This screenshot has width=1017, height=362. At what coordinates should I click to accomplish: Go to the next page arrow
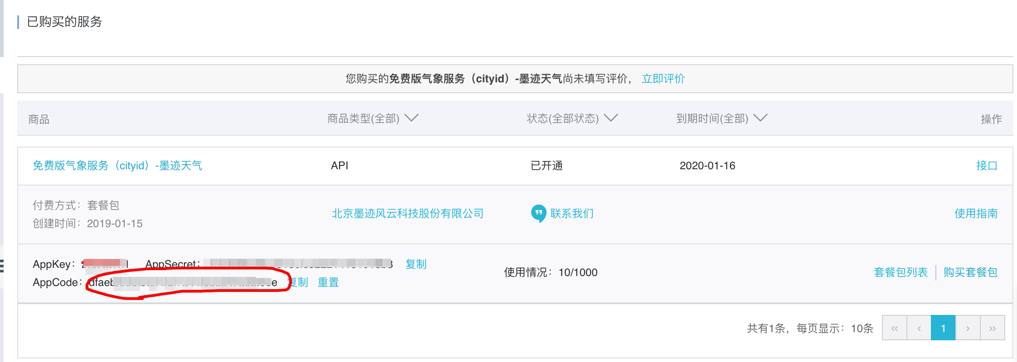968,328
